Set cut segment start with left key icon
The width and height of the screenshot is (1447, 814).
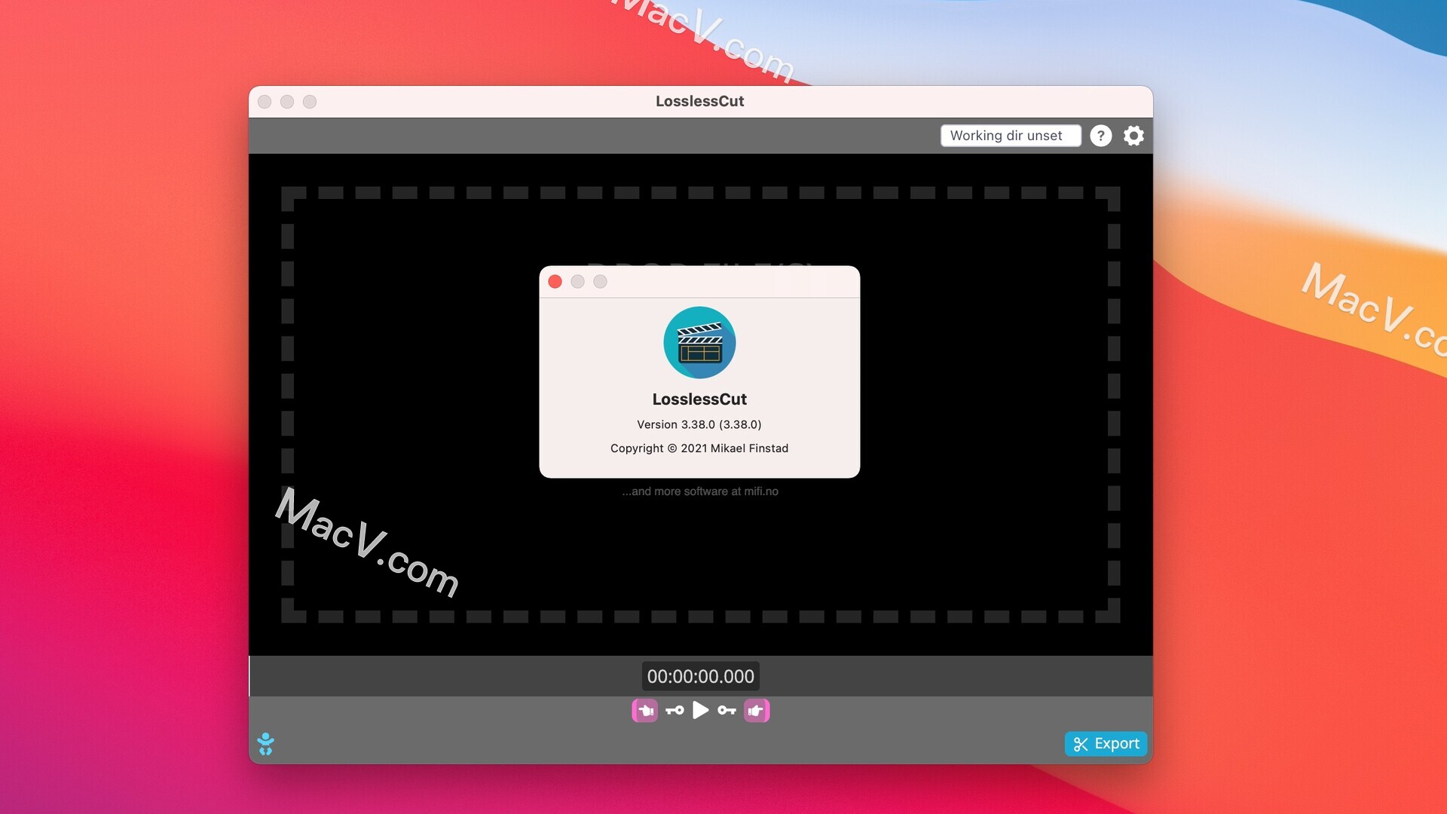[673, 709]
